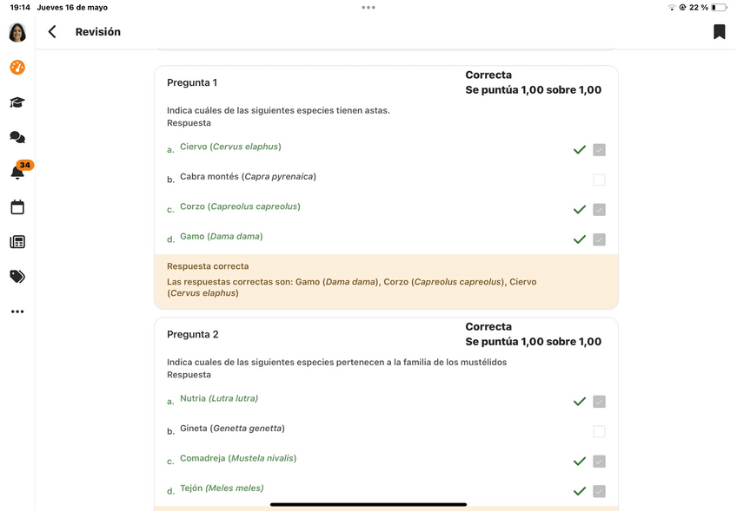Open the tags icon in sidebar
Image resolution: width=737 pixels, height=511 pixels.
pyautogui.click(x=17, y=277)
